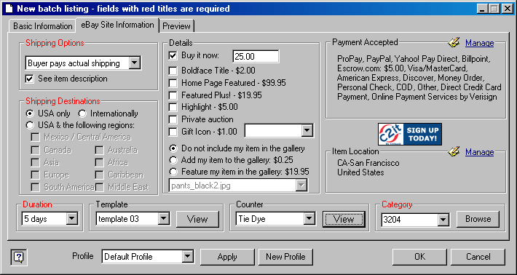The image size is (517, 275).
Task: Select Feature my item in the gallery
Action: point(173,172)
